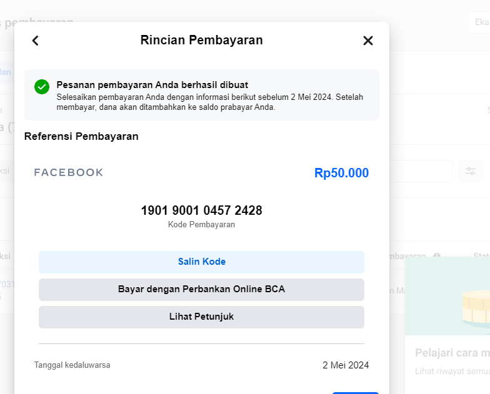The image size is (490, 394).
Task: Focus the search field beside filter icon
Action: click(422, 171)
